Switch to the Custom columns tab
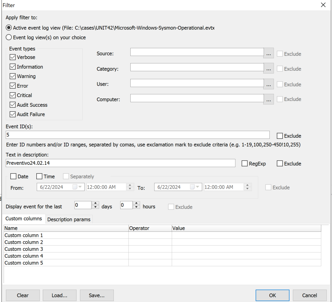The width and height of the screenshot is (332, 302). pos(24,219)
